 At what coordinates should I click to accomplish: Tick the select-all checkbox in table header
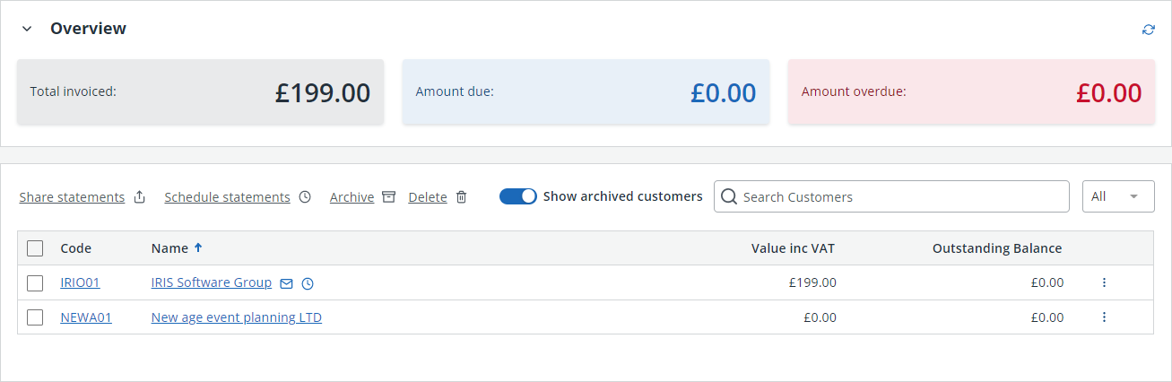[x=35, y=248]
